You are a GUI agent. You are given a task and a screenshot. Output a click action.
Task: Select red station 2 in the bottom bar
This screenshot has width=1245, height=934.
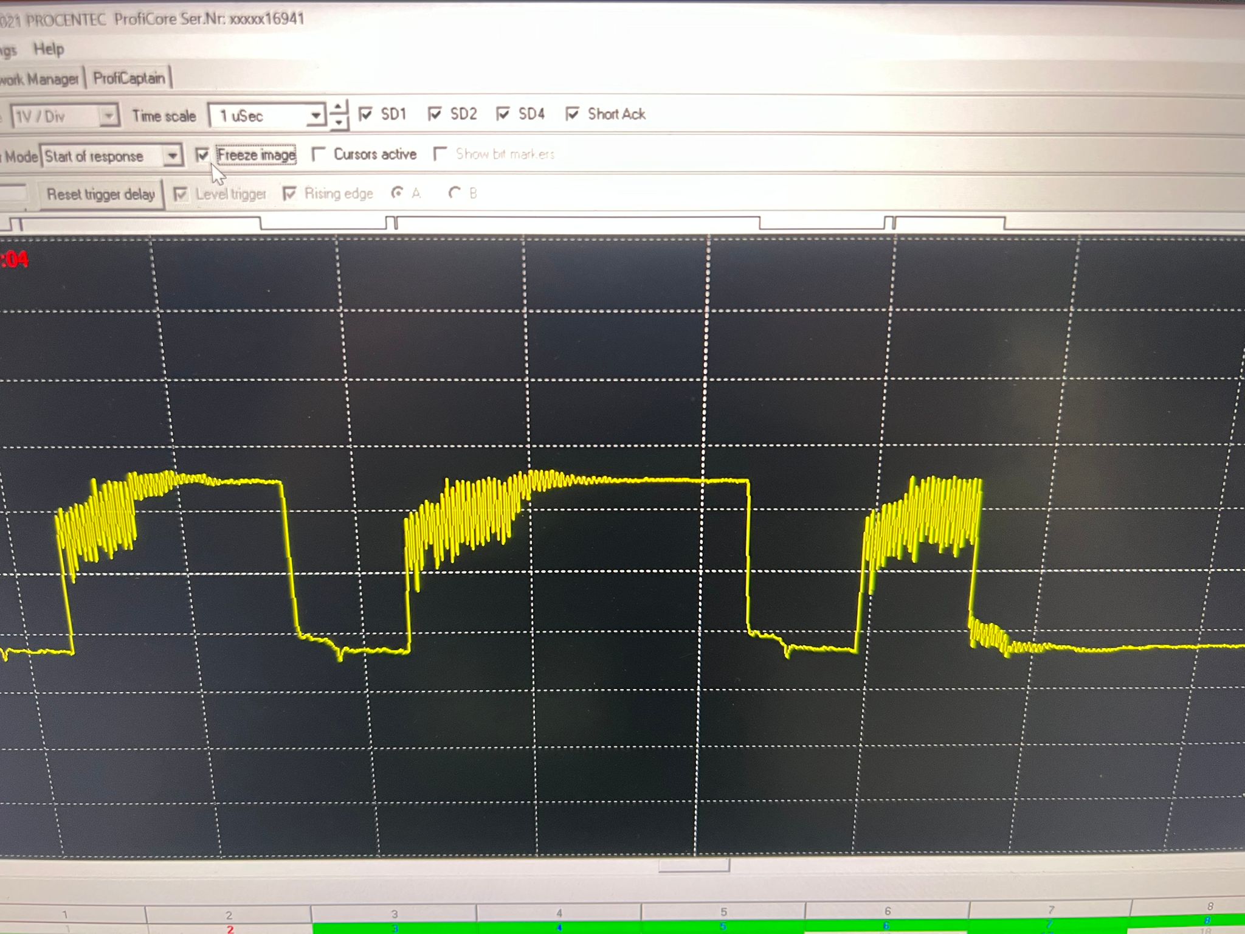(230, 929)
